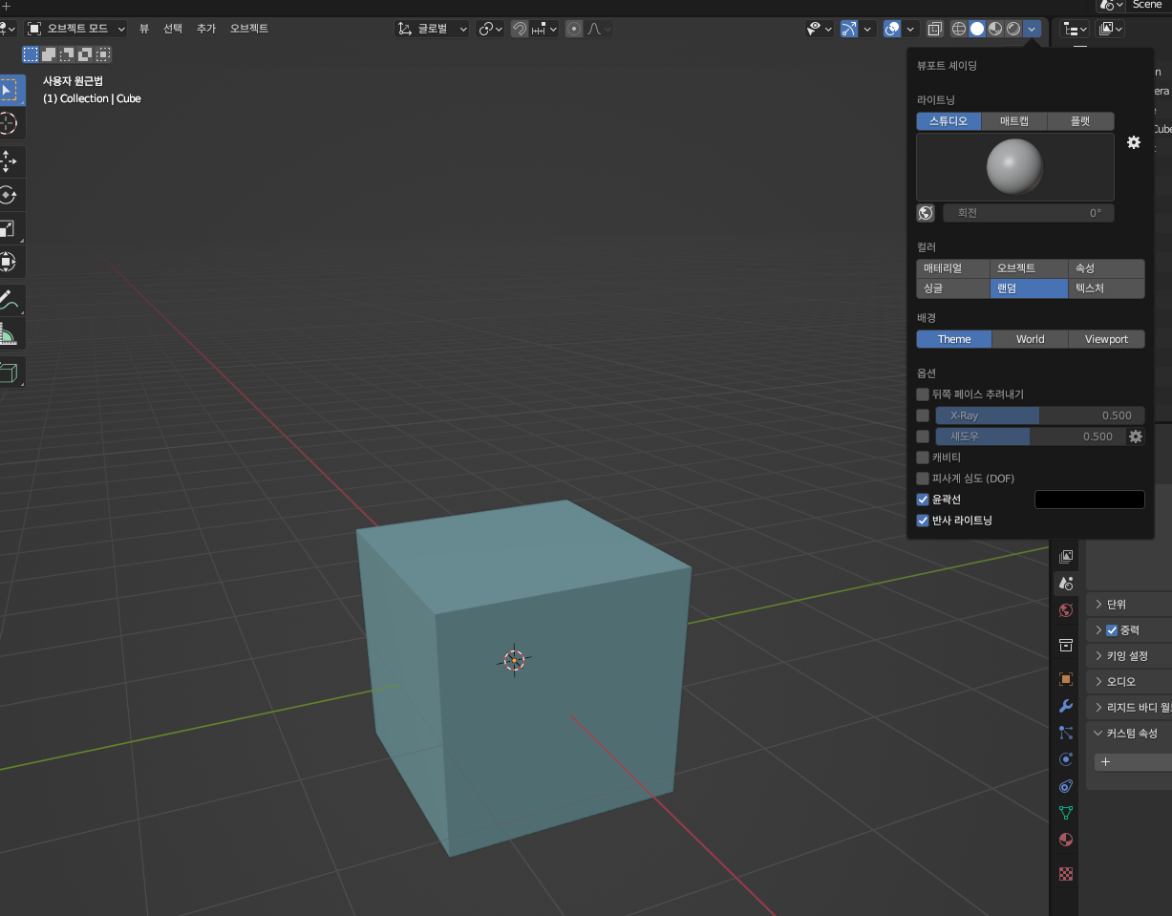Open the Texture properties checker tab

coord(1066,873)
